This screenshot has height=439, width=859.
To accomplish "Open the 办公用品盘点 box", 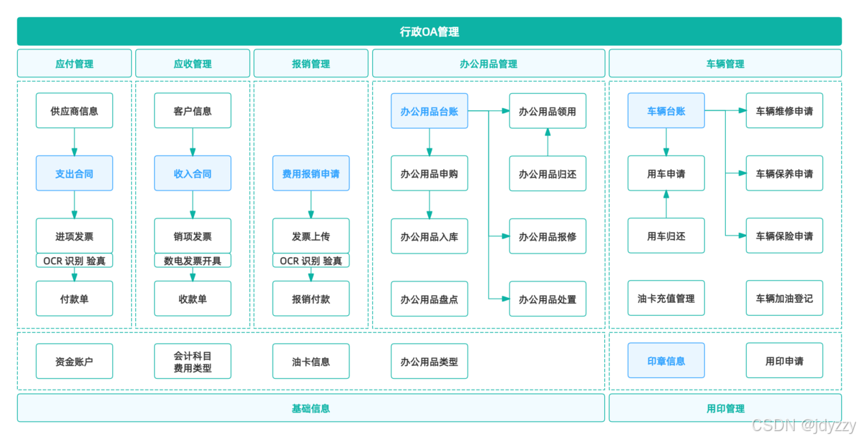I will tap(429, 299).
